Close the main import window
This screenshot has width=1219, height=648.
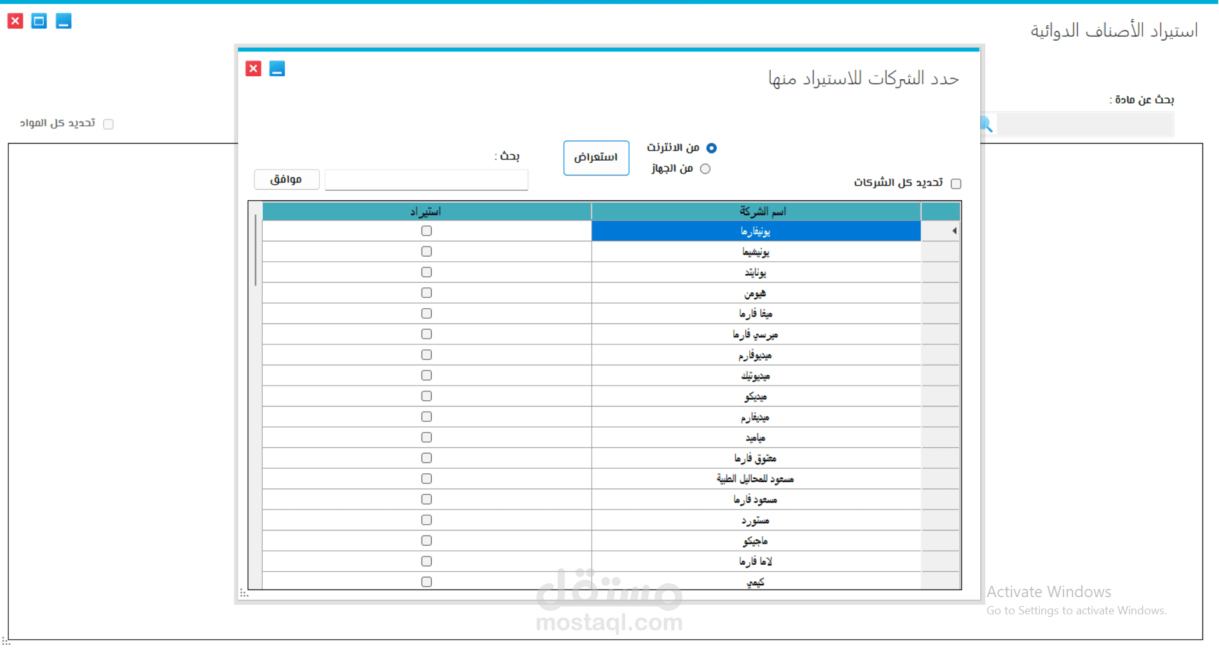15,21
